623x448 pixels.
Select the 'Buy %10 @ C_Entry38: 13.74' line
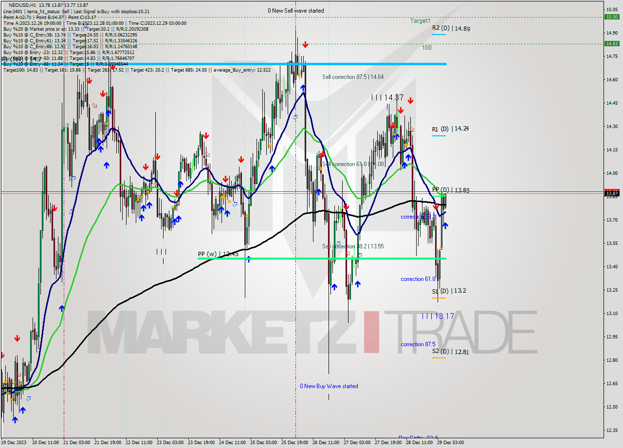pos(70,35)
